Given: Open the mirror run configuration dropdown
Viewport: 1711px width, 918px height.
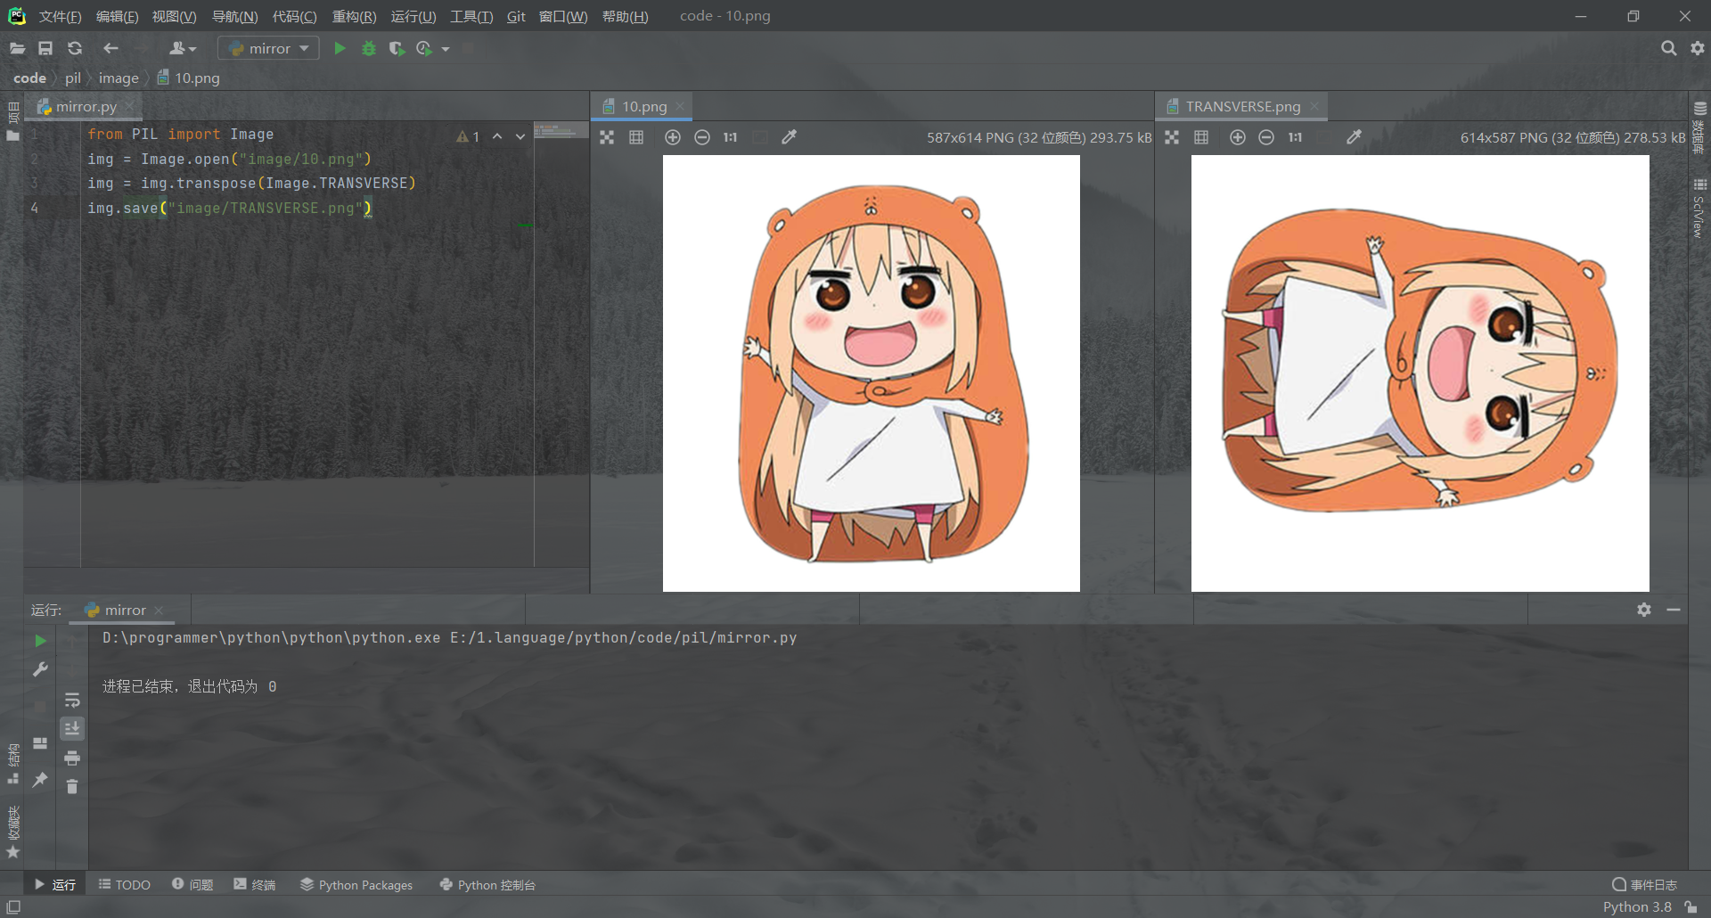Looking at the screenshot, I should click(x=268, y=48).
